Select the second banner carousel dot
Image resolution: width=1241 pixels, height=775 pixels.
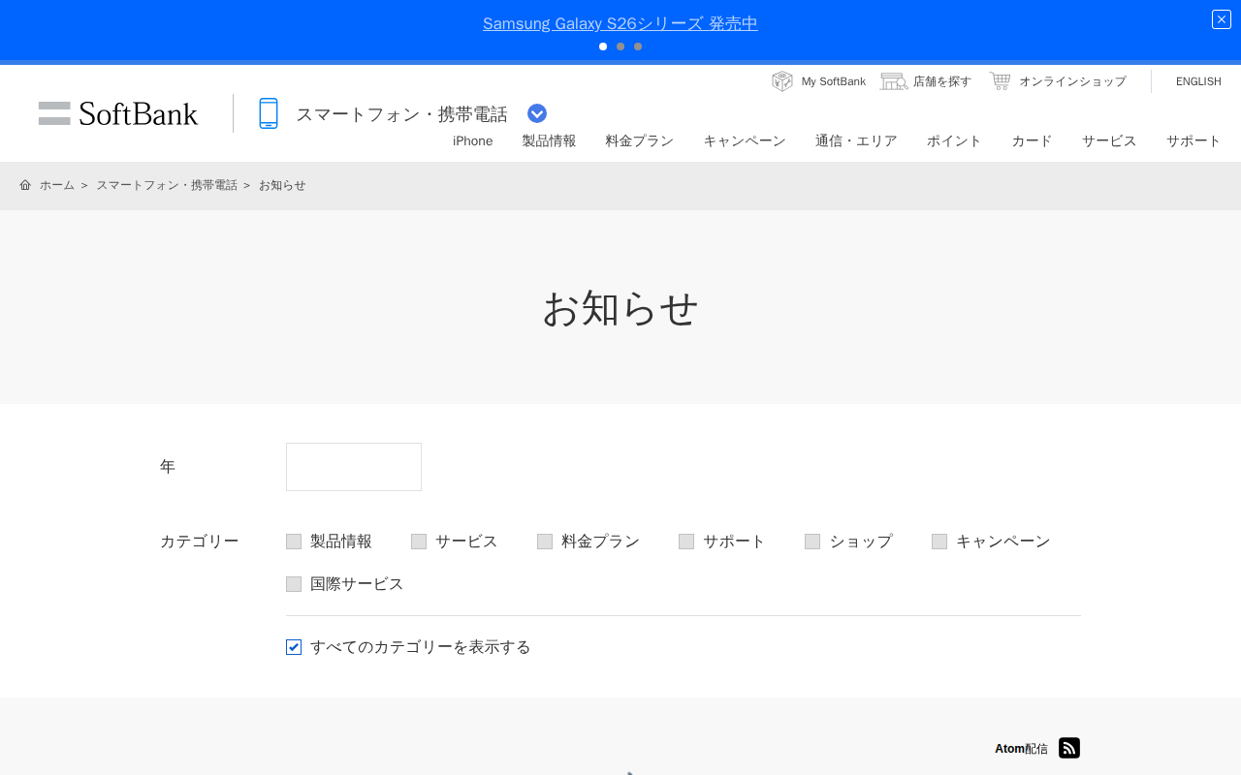point(620,46)
